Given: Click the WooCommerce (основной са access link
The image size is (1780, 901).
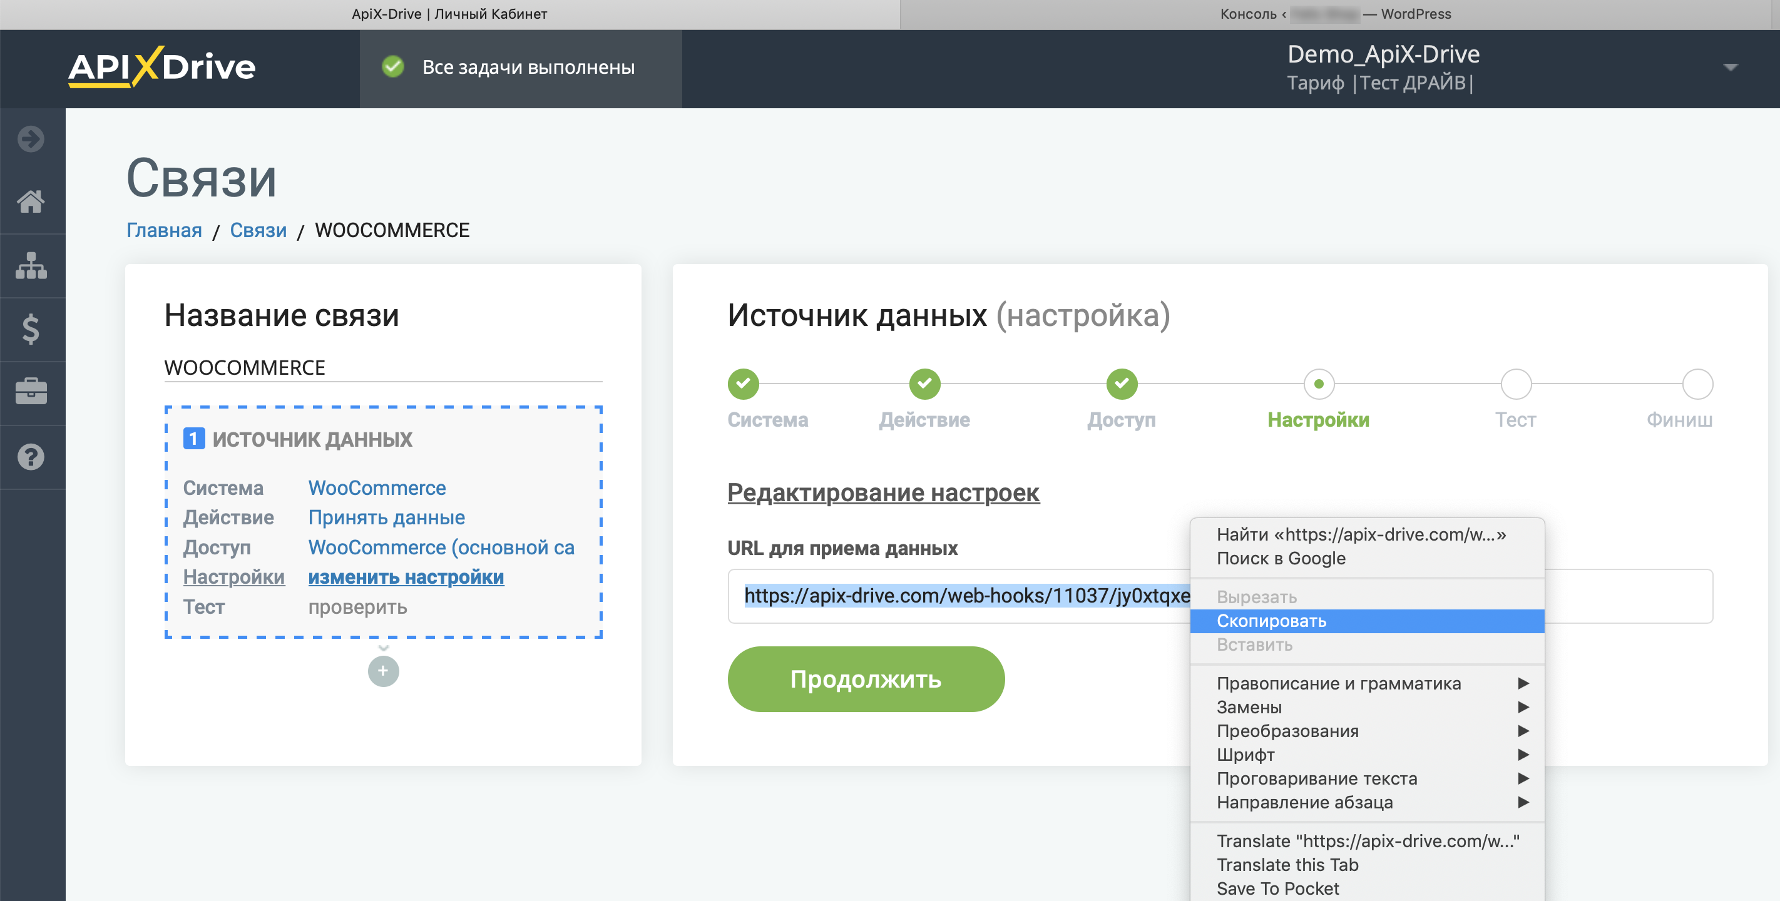Looking at the screenshot, I should pos(441,547).
